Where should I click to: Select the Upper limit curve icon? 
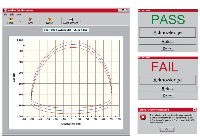pyautogui.click(x=30, y=20)
